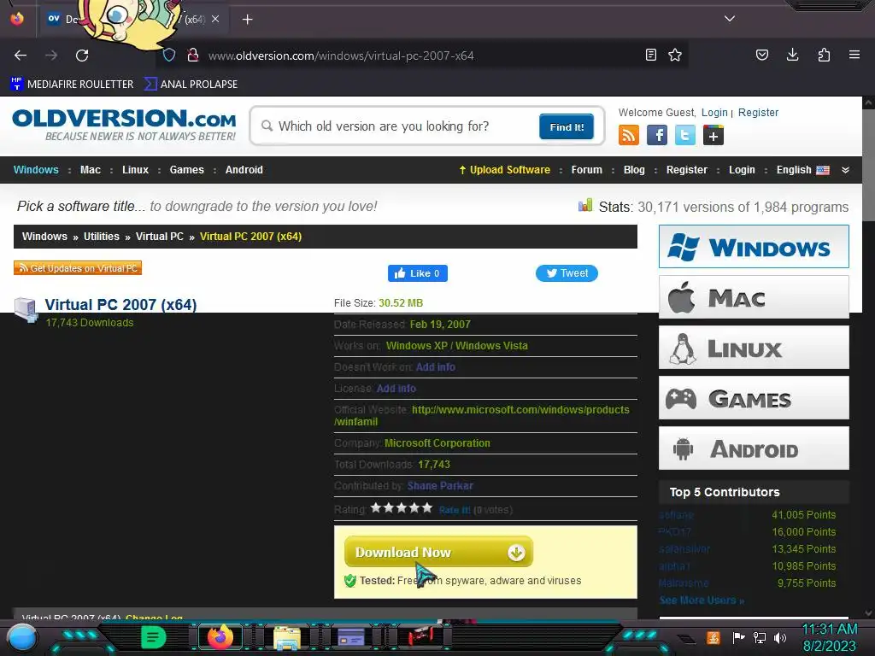Viewport: 875px width, 656px height.
Task: Click Rate It! next to the stars
Action: click(x=455, y=510)
